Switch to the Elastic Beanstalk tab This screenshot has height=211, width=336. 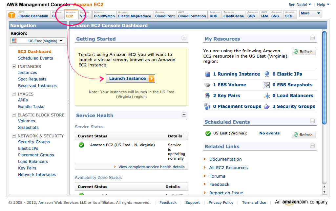pyautogui.click(x=33, y=14)
